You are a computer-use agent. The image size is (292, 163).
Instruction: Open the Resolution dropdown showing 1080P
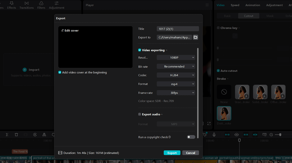176,58
